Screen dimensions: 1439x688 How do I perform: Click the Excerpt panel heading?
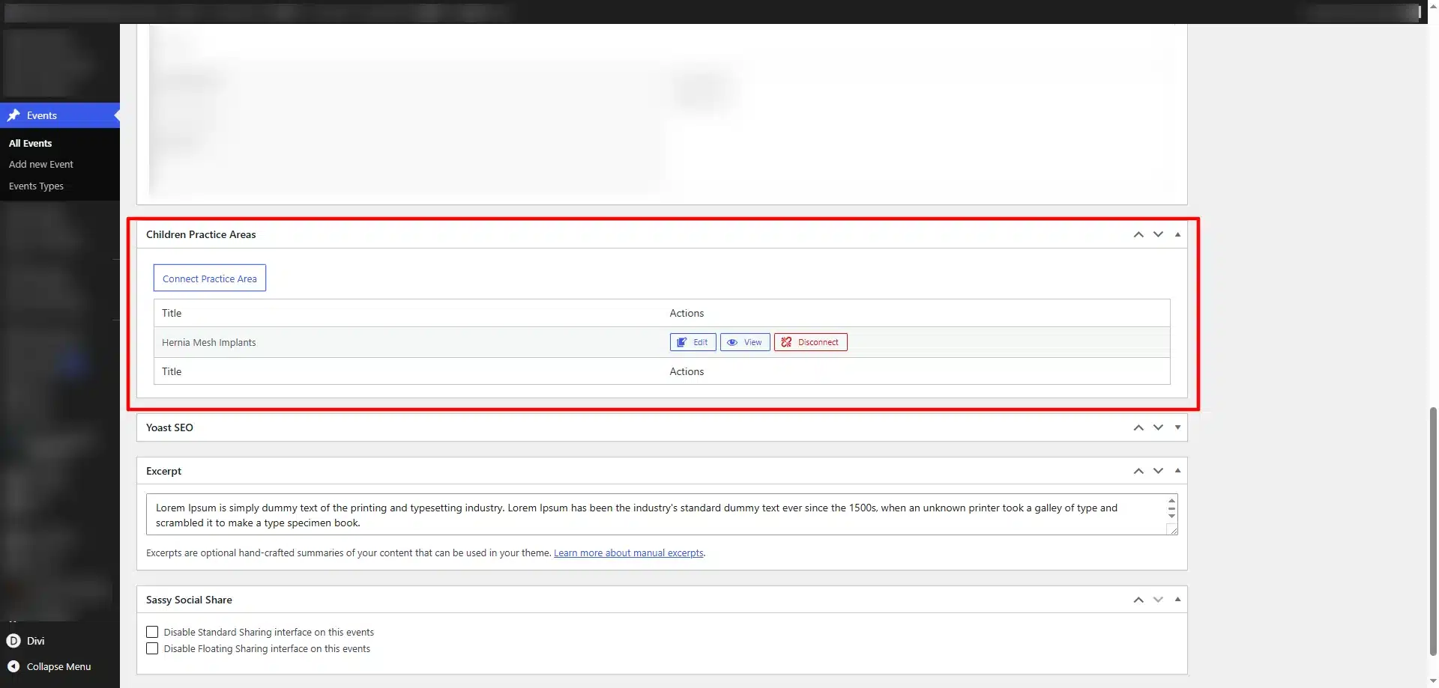pyautogui.click(x=163, y=471)
